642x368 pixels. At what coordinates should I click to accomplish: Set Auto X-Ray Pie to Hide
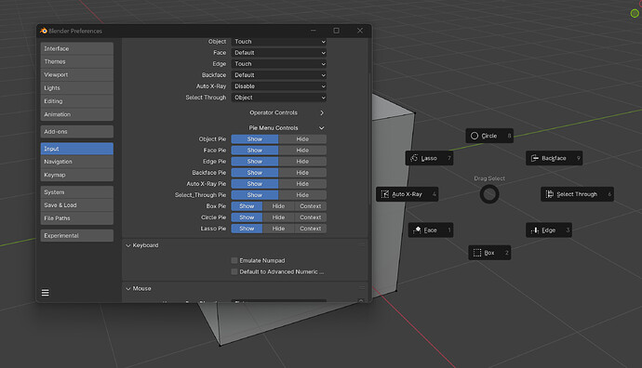[302, 184]
